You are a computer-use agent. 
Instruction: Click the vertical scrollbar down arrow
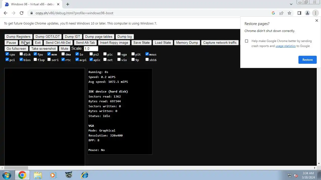pos(319,163)
